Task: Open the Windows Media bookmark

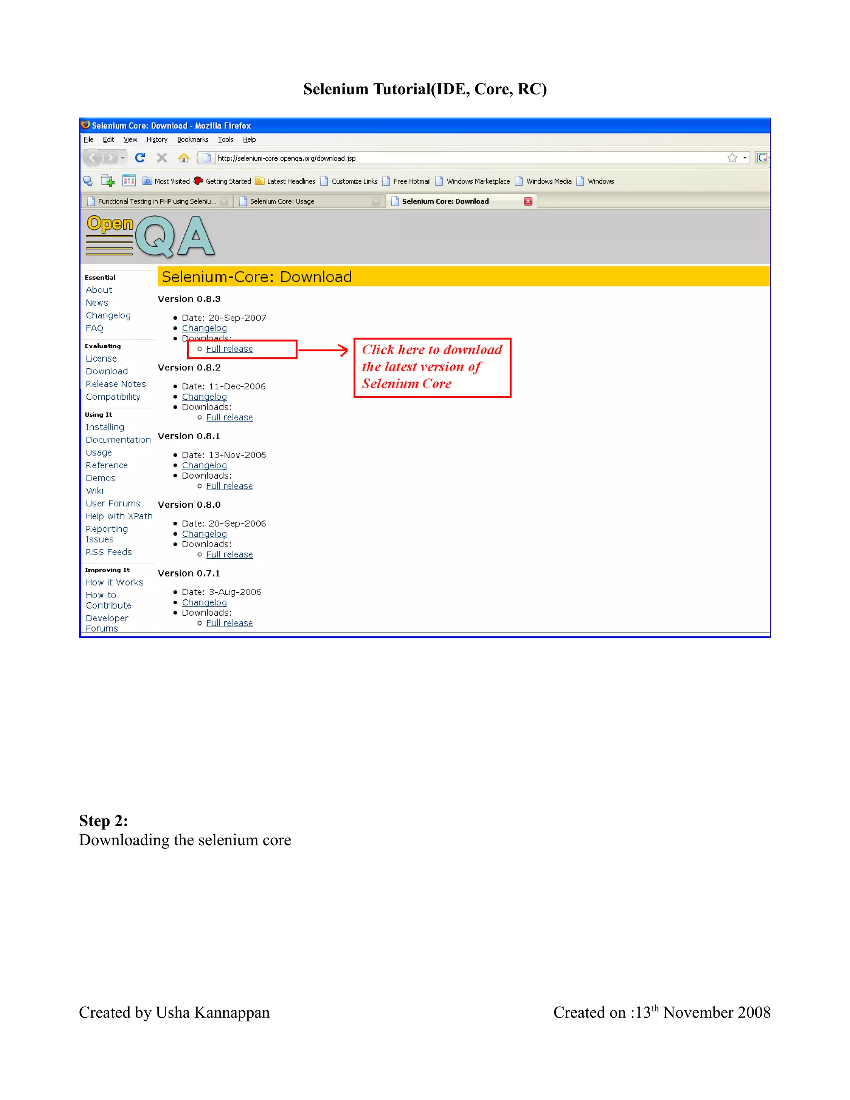Action: (x=543, y=181)
